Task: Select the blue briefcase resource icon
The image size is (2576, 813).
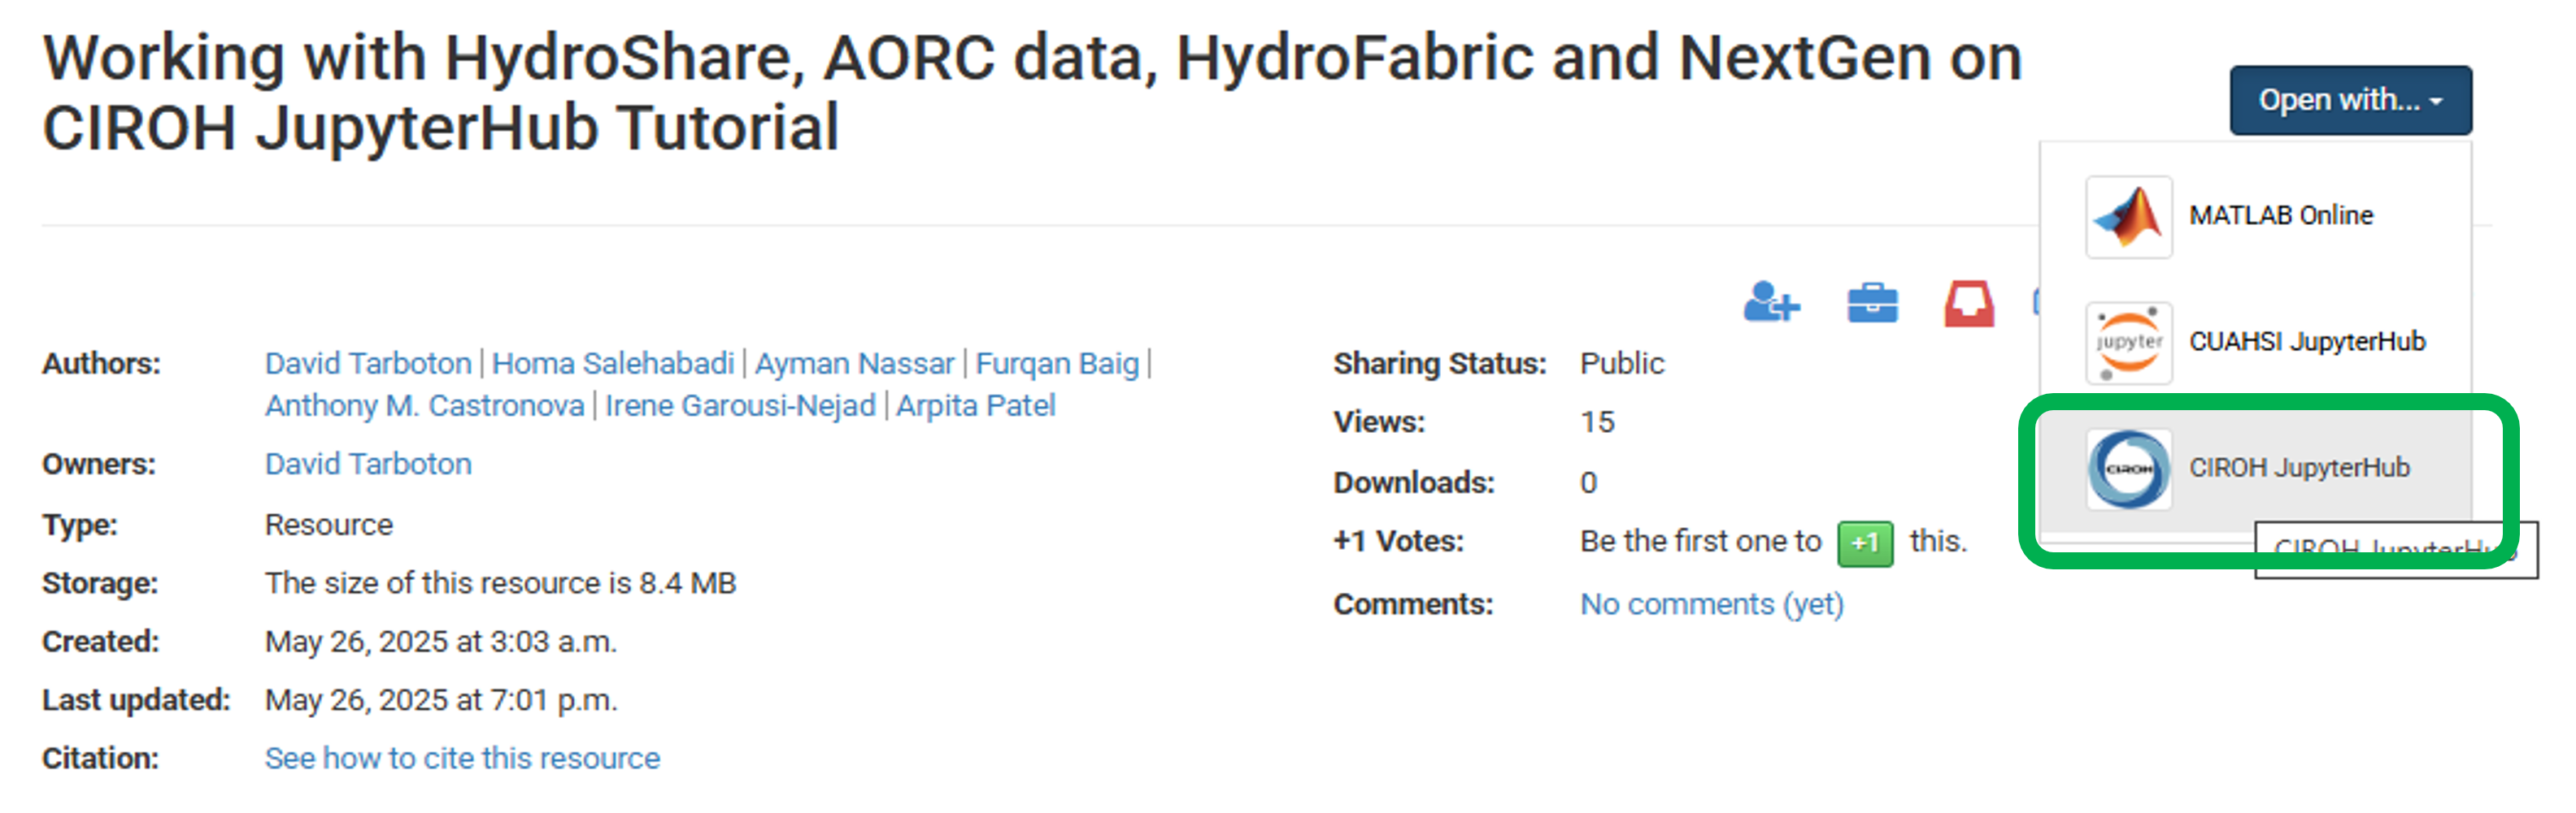Action: [x=1871, y=305]
